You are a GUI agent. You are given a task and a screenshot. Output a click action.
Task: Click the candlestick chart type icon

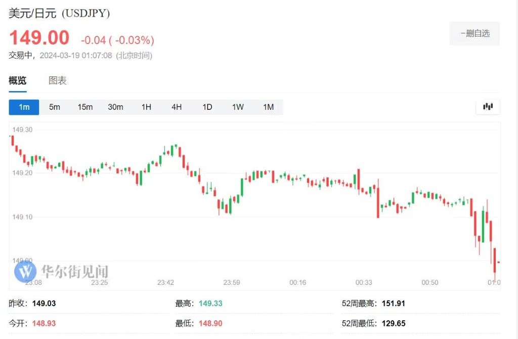click(488, 107)
